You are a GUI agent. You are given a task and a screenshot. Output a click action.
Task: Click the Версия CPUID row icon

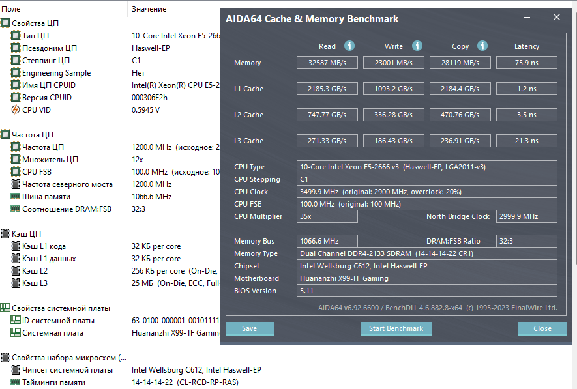(x=16, y=98)
